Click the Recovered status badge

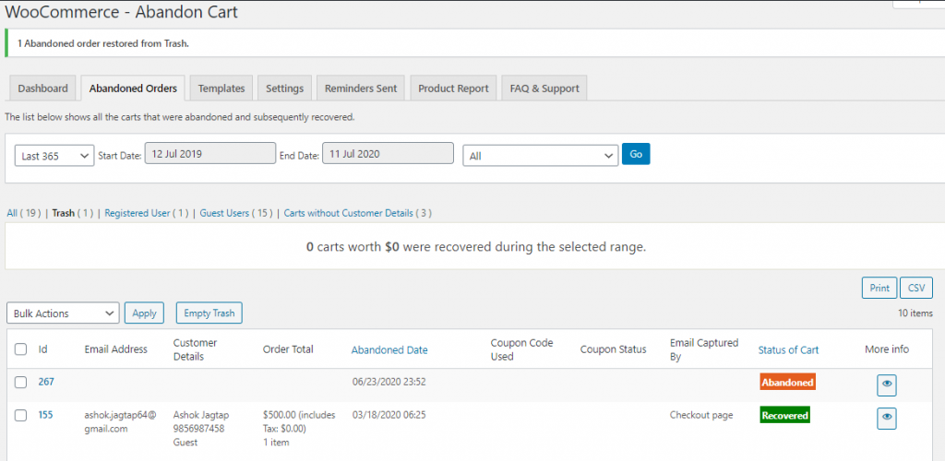[x=784, y=415]
